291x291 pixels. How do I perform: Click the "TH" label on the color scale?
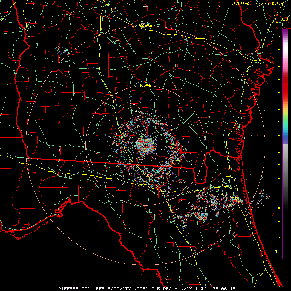coord(278,252)
